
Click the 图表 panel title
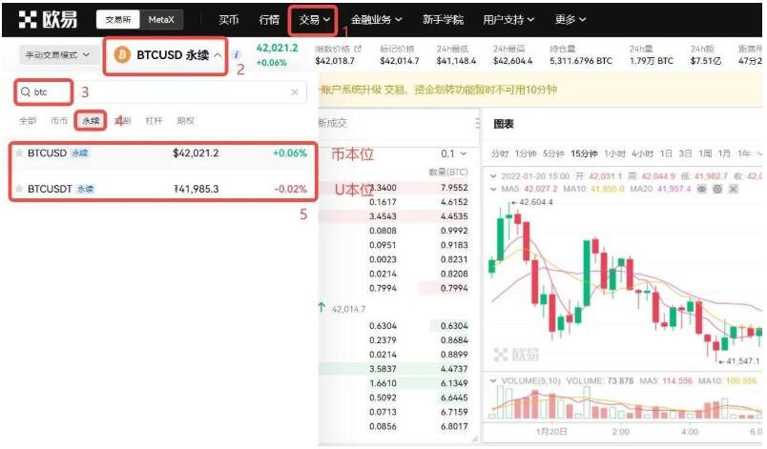coord(504,124)
